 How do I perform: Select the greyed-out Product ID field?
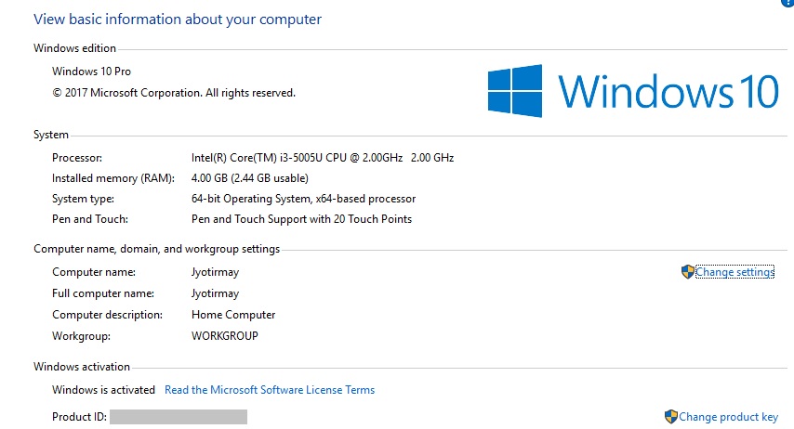click(x=179, y=417)
